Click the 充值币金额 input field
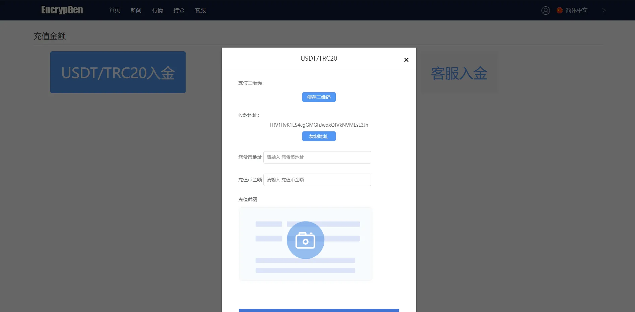 317,180
